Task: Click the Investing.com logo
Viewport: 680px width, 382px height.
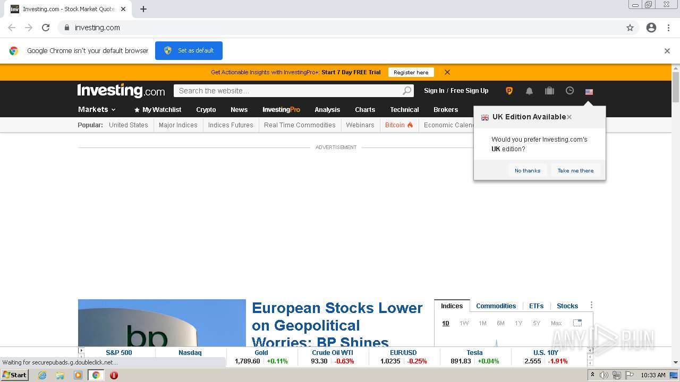Action: 121,91
